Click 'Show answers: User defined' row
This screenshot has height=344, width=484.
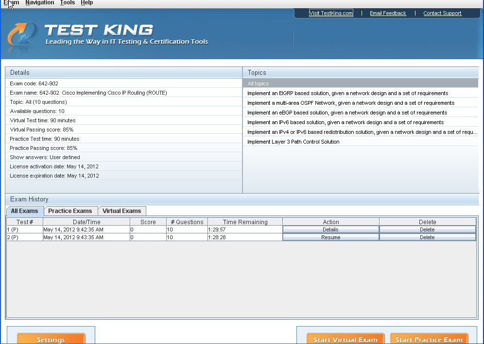pyautogui.click(x=123, y=157)
